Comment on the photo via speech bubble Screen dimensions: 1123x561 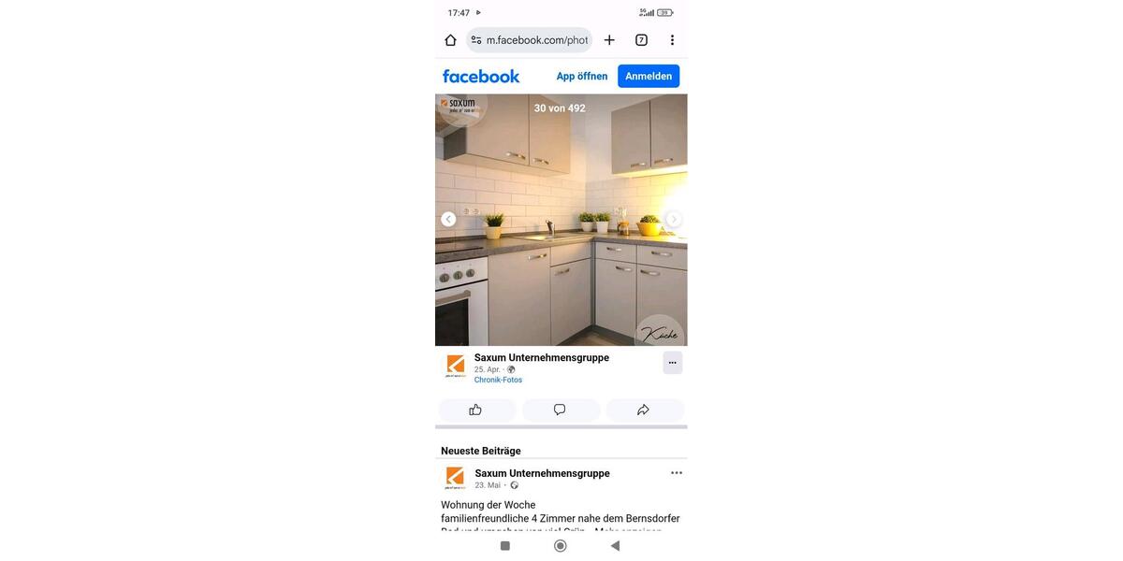coord(561,410)
